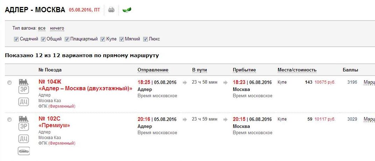Click the Места/стоимость column header
375x161 pixels.
click(297, 70)
